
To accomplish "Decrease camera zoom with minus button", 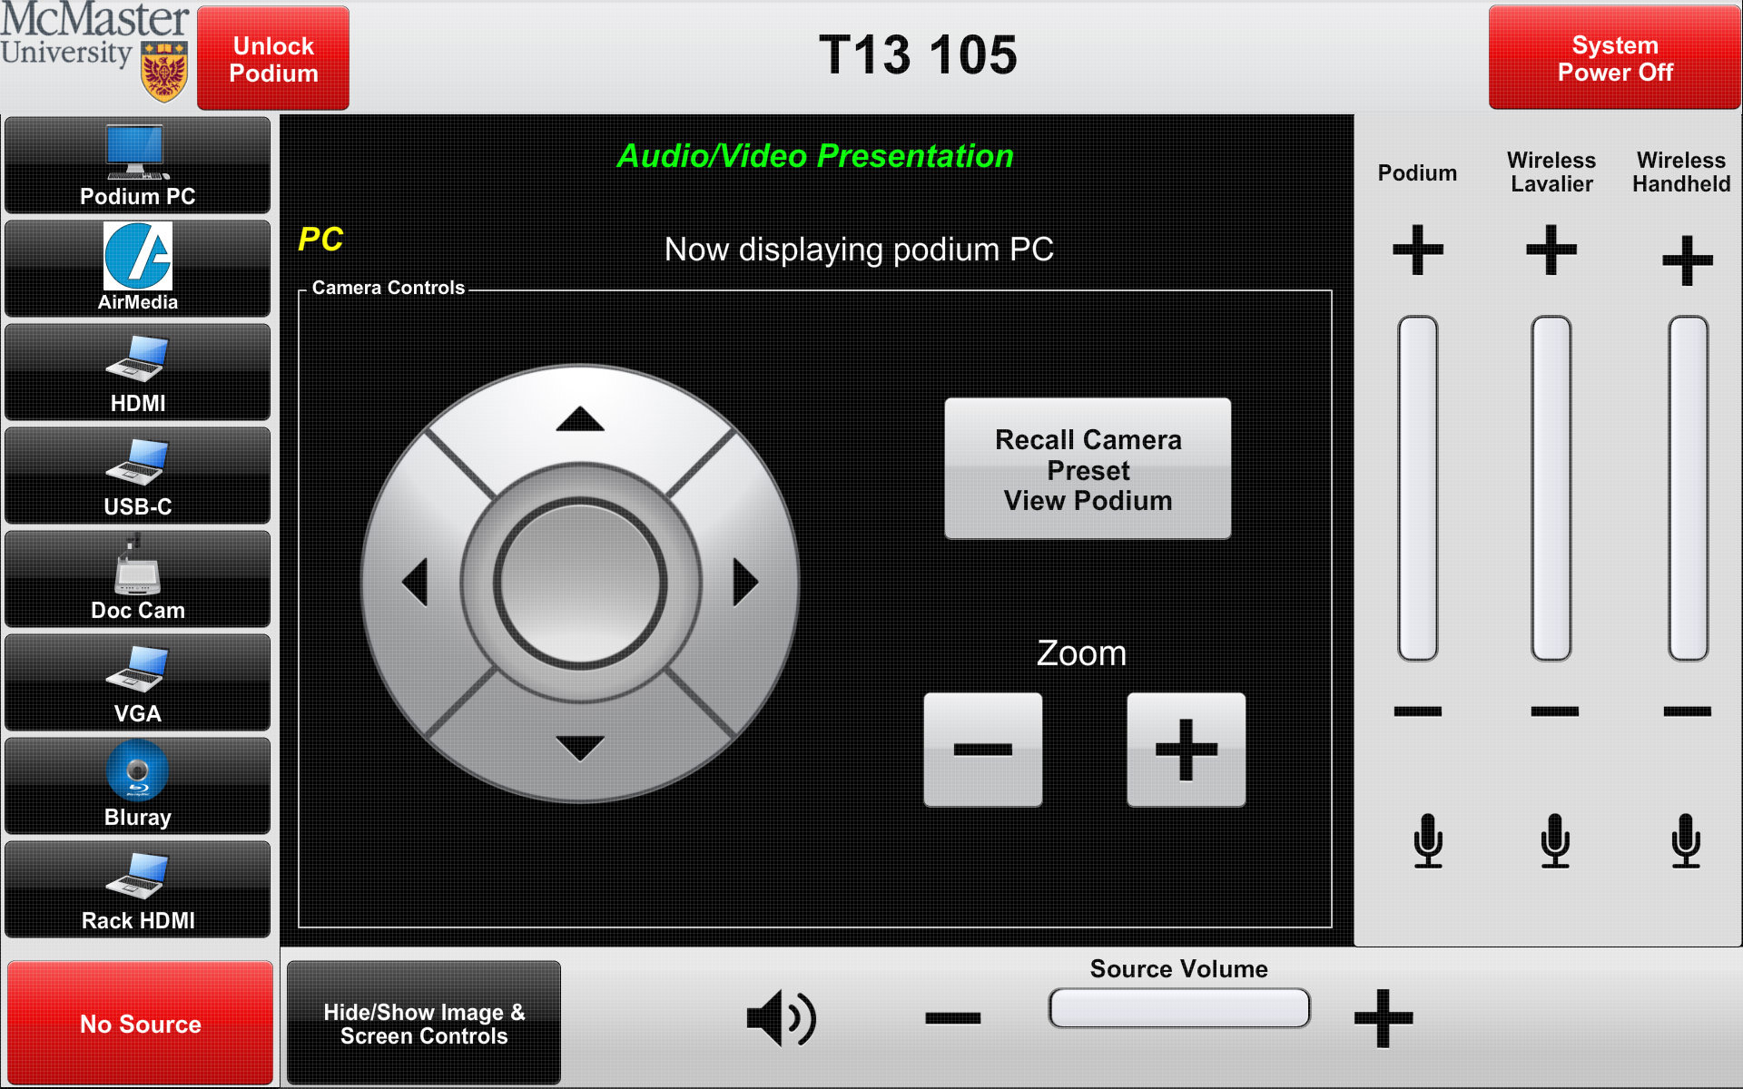I will tap(982, 750).
